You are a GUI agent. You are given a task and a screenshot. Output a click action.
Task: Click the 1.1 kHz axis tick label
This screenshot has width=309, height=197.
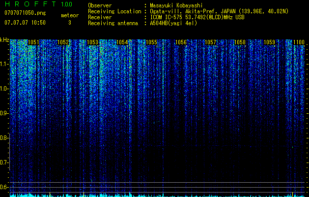[x=4, y=64]
